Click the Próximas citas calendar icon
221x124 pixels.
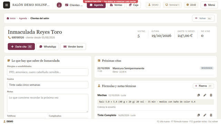point(99,61)
